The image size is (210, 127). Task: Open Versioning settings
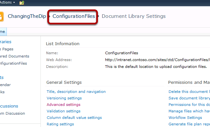tap(64, 98)
